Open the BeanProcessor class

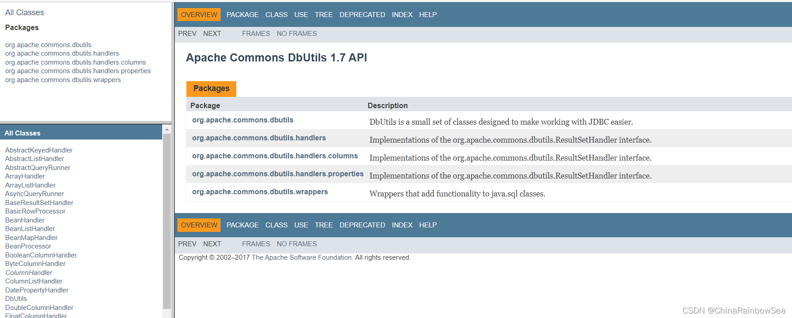pos(28,246)
